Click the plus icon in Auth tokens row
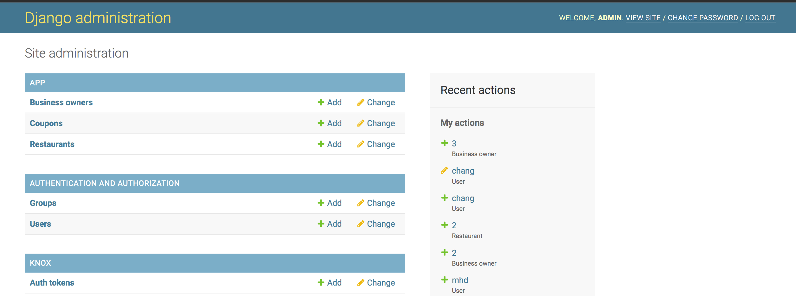Viewport: 796px width, 296px height. [321, 282]
